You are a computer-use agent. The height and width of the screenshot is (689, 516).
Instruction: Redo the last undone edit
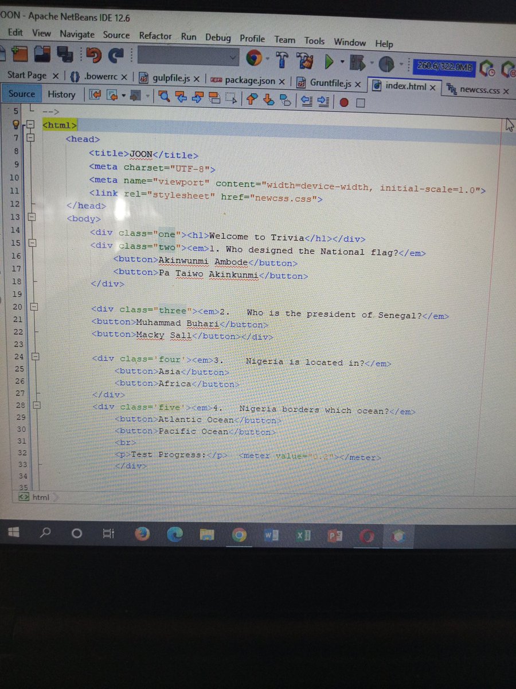[117, 56]
